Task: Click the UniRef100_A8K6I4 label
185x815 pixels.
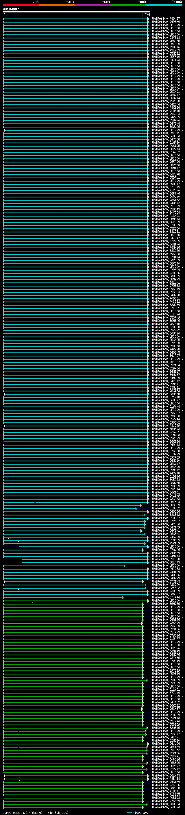Action: click(166, 108)
